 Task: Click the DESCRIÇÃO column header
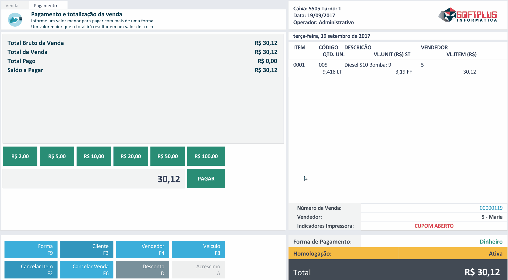[x=358, y=47]
